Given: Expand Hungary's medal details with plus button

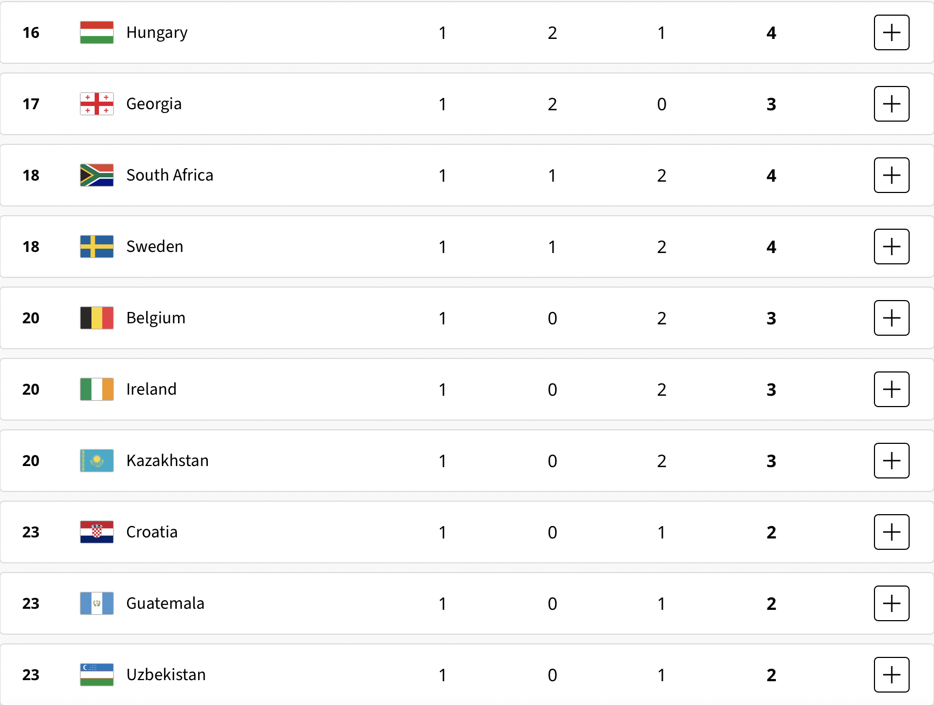Looking at the screenshot, I should pyautogui.click(x=891, y=32).
